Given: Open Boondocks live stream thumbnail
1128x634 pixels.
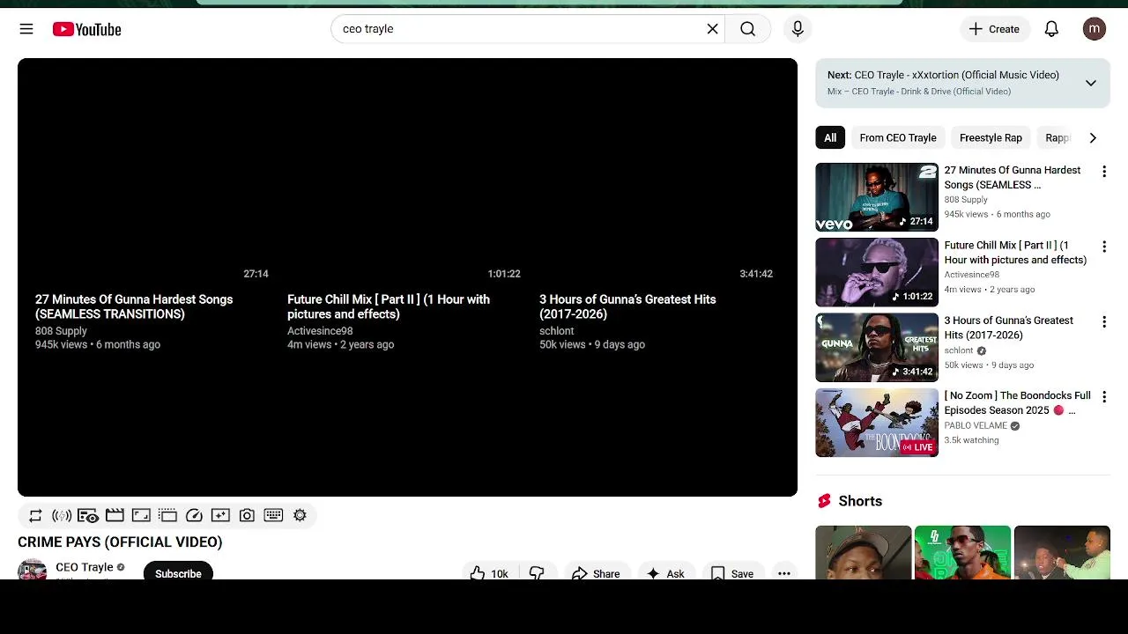Looking at the screenshot, I should point(877,423).
